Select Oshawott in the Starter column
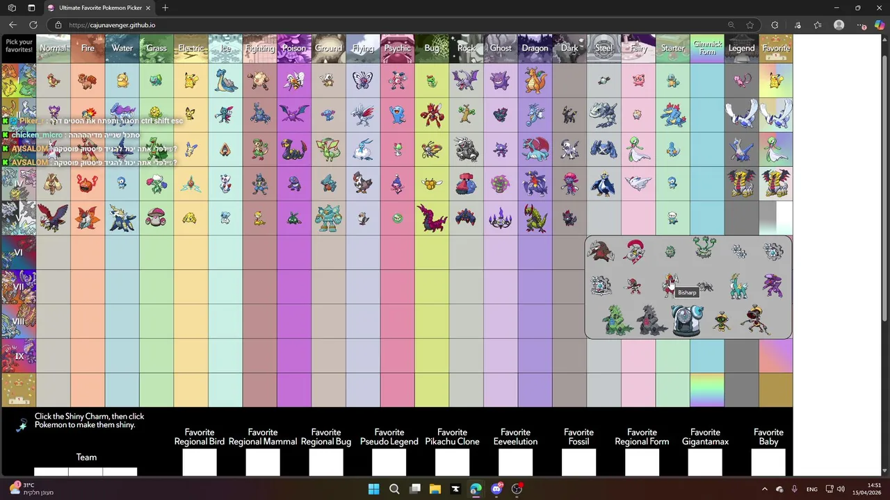 click(x=672, y=217)
